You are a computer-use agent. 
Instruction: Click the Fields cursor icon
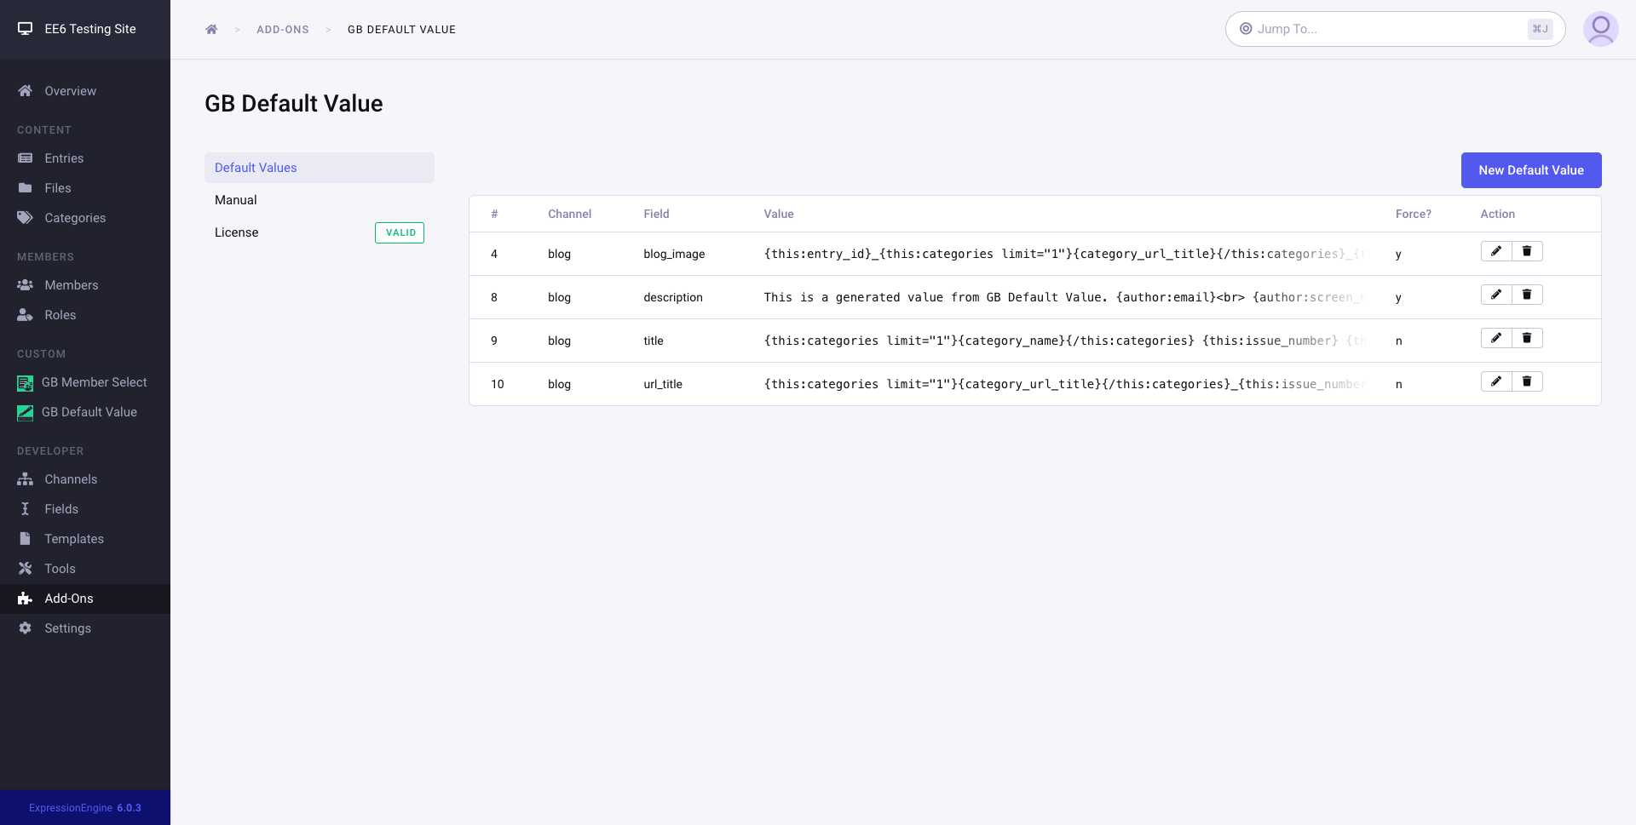coord(26,509)
